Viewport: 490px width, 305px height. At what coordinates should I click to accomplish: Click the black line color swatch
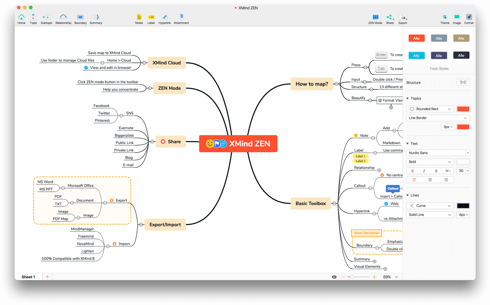coord(463,206)
